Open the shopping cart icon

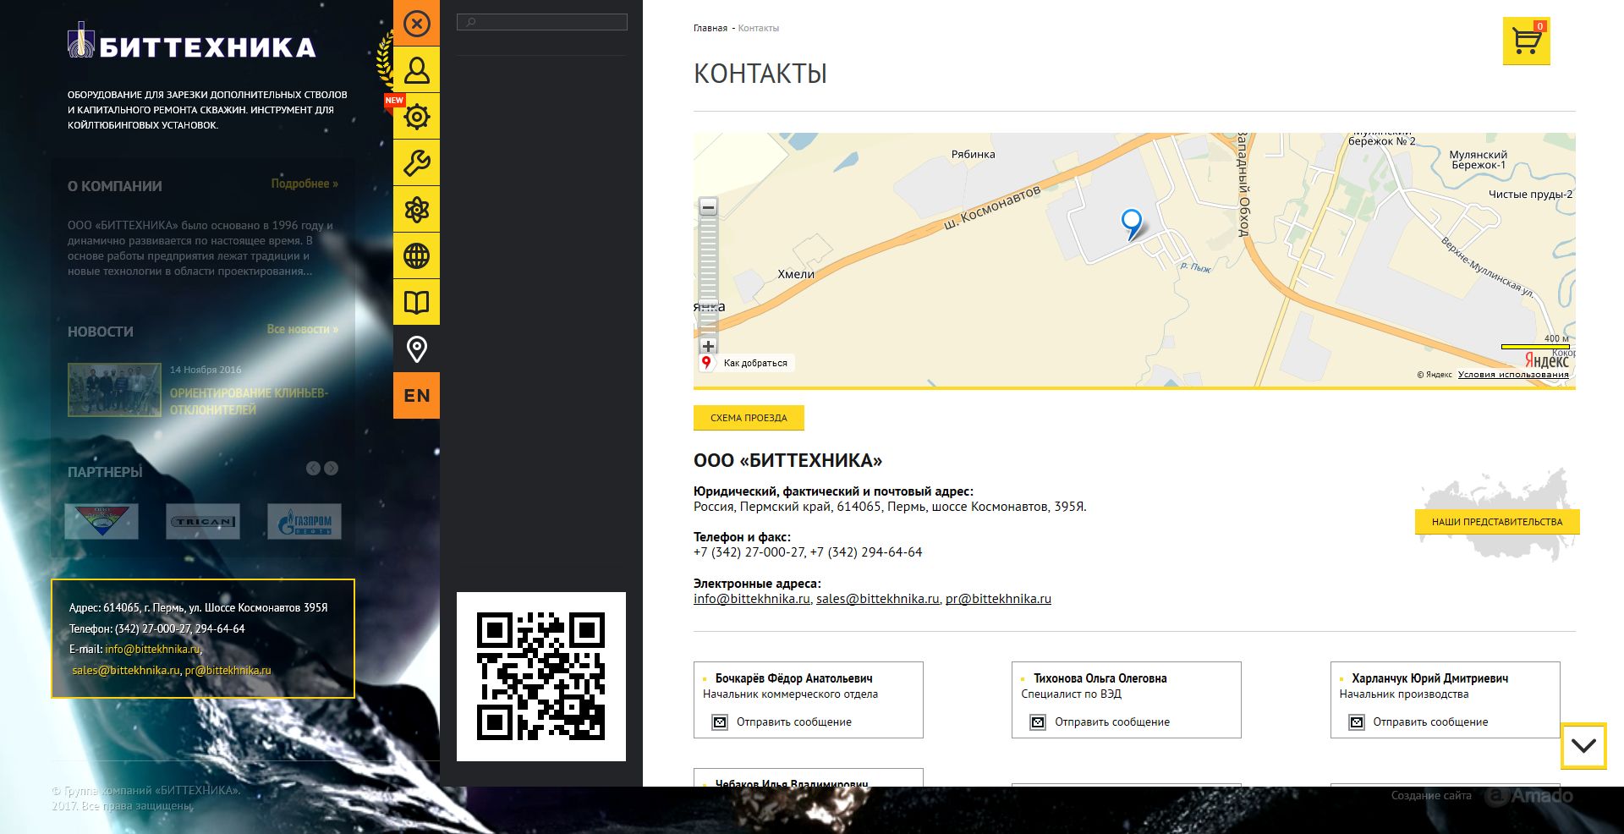[x=1526, y=41]
